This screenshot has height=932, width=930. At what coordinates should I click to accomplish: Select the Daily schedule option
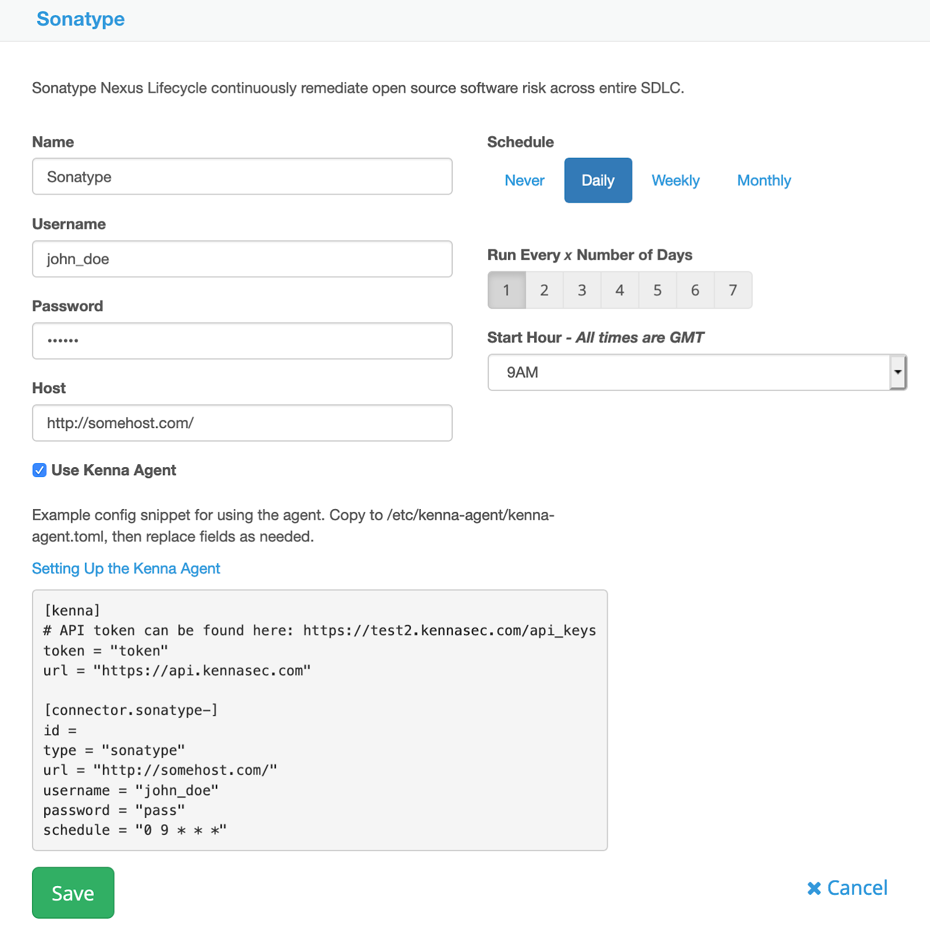click(598, 181)
